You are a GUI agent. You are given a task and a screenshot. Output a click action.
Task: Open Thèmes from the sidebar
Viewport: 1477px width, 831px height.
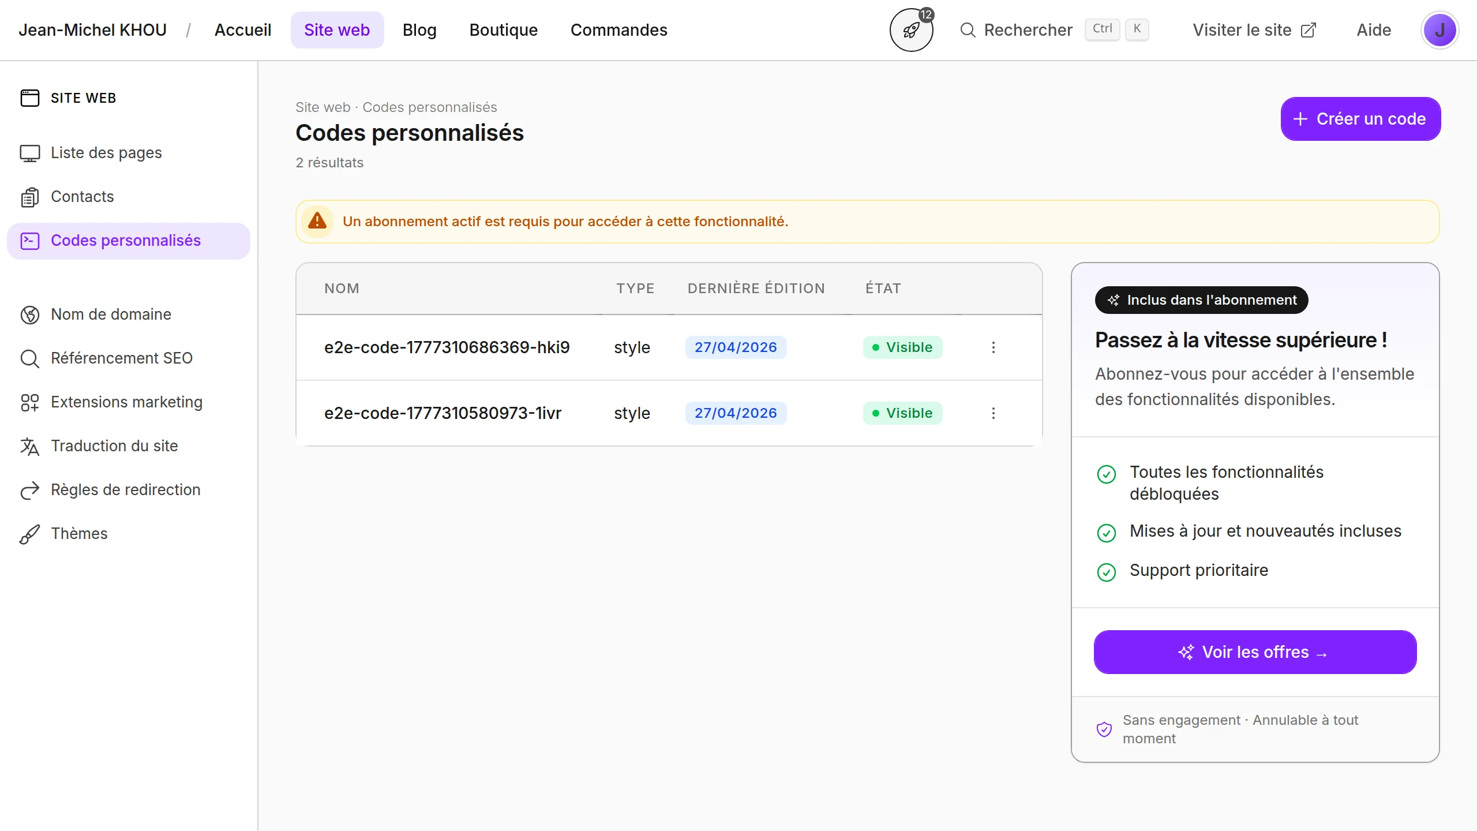[x=79, y=534]
